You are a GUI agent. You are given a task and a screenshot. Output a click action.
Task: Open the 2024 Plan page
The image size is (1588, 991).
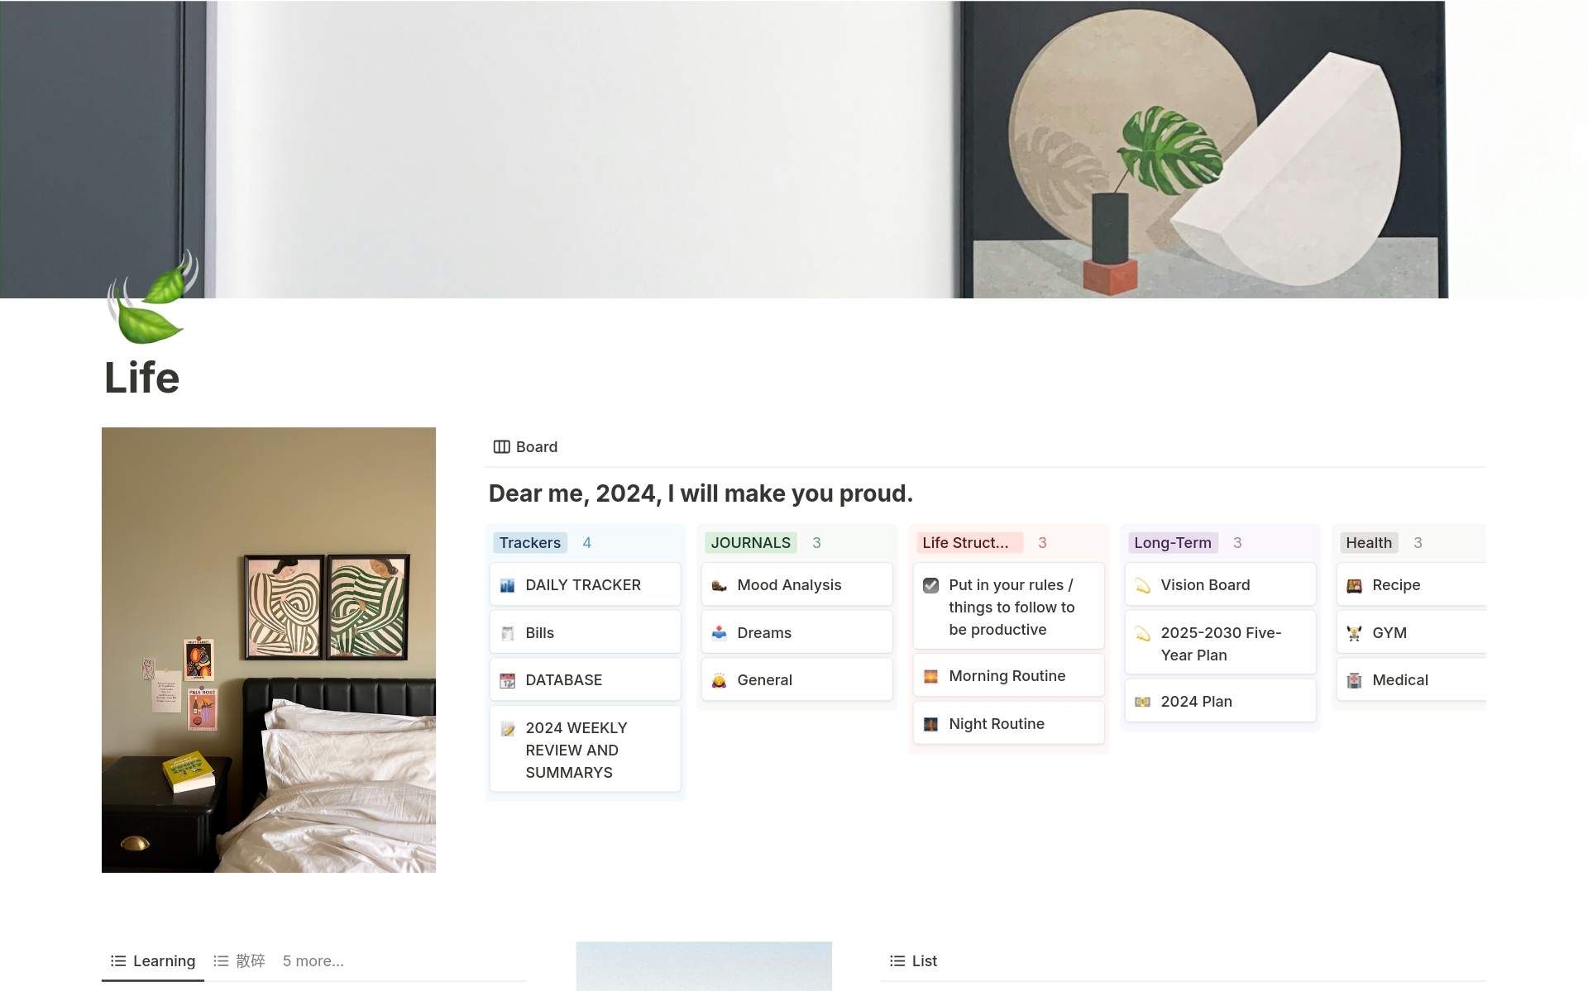click(1197, 701)
